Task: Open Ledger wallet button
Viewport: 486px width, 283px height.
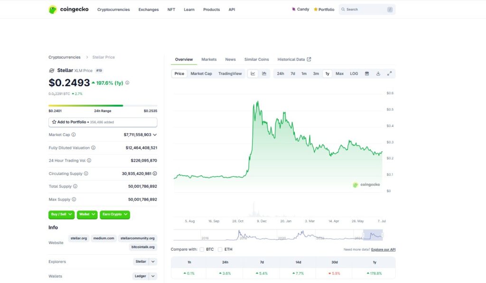Action: coord(140,276)
